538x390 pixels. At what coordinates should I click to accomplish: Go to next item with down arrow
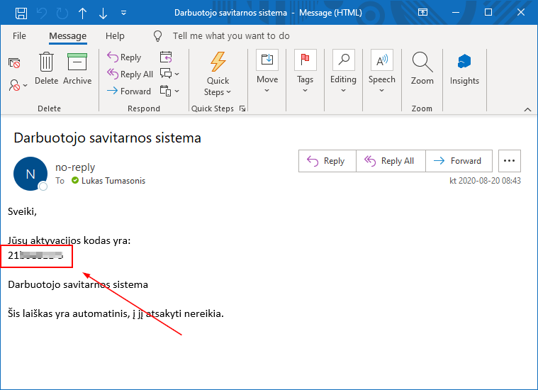click(103, 13)
